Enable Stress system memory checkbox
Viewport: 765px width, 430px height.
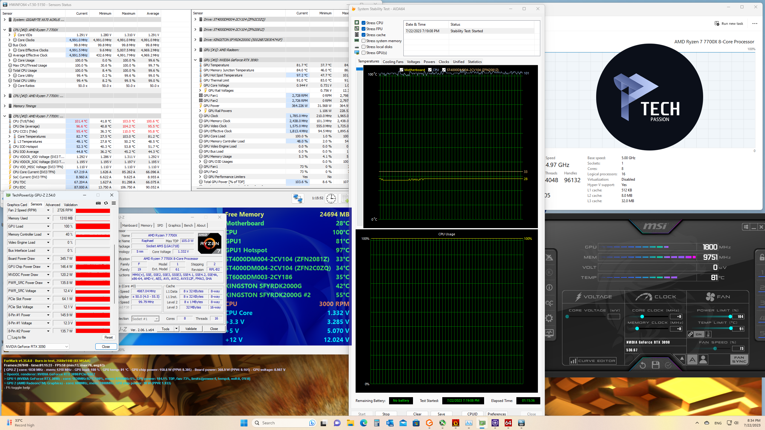364,41
